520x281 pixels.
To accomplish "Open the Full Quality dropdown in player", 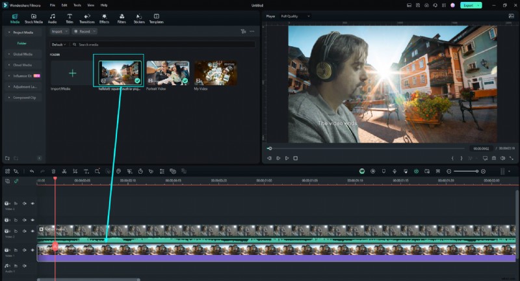I will click(296, 16).
